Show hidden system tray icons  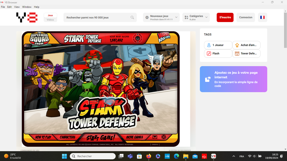click(234, 156)
